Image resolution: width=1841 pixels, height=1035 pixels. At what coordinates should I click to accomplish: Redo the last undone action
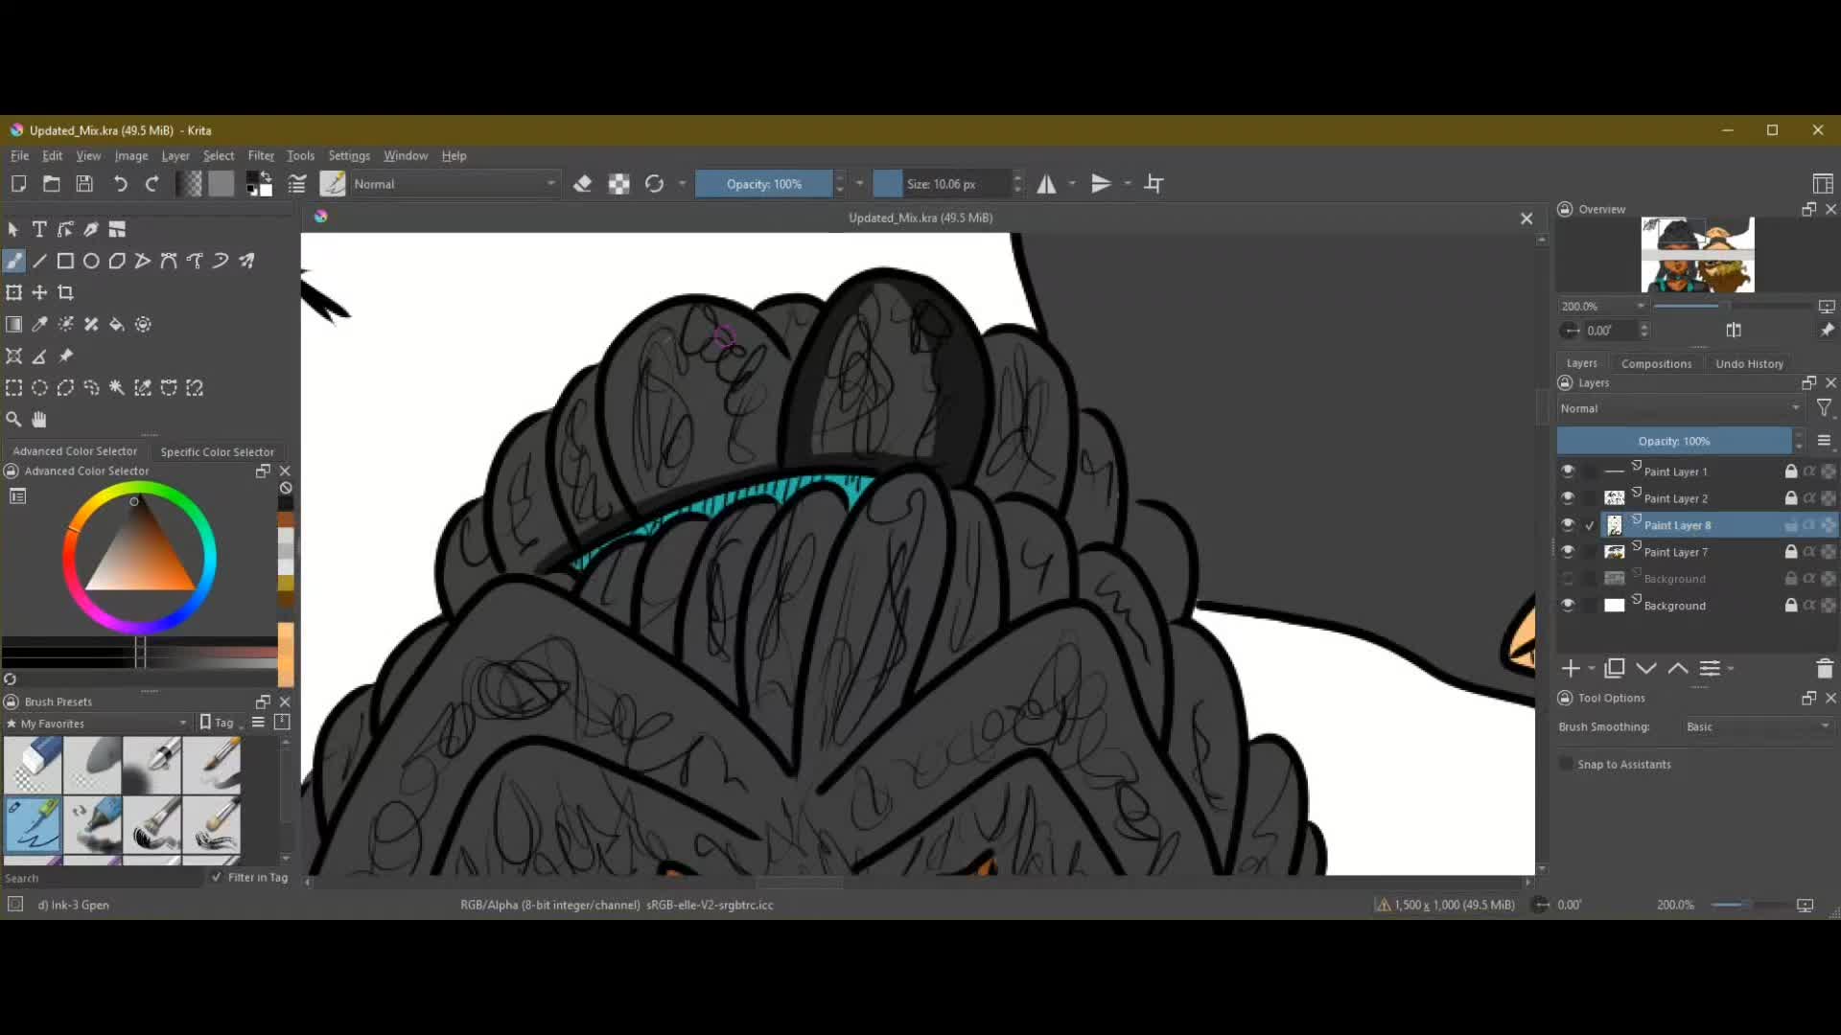tap(152, 184)
